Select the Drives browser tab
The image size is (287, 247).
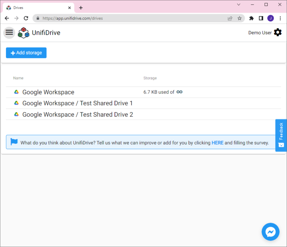click(x=38, y=8)
